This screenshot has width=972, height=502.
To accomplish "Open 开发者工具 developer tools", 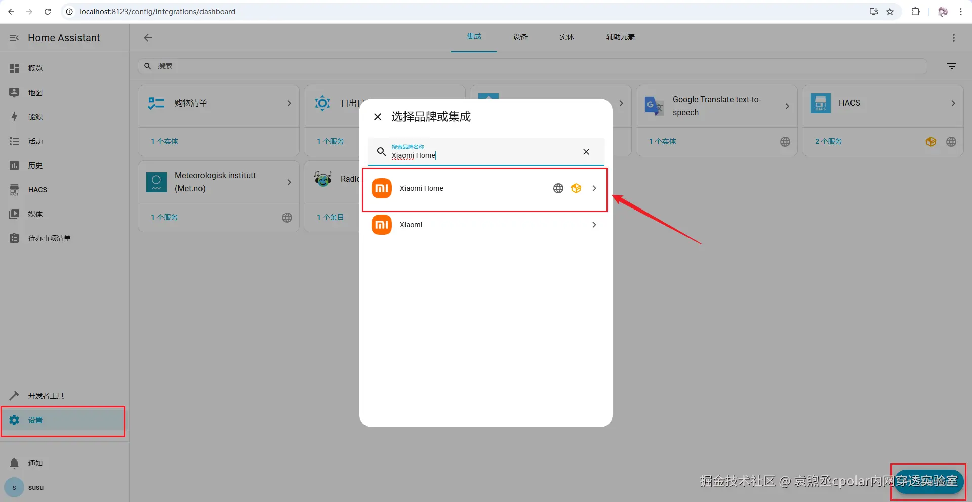I will (x=64, y=396).
